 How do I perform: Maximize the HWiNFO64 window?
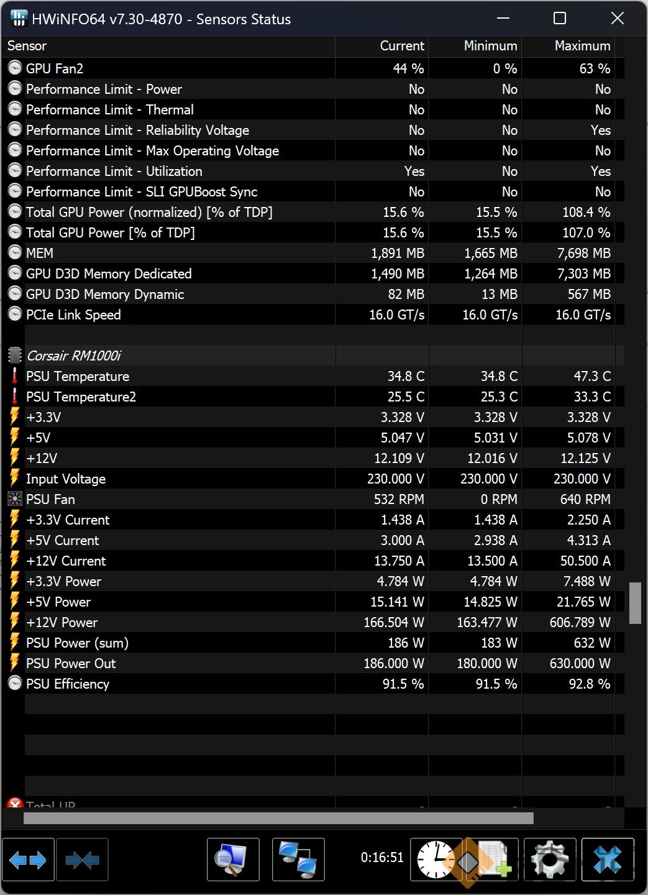559,19
